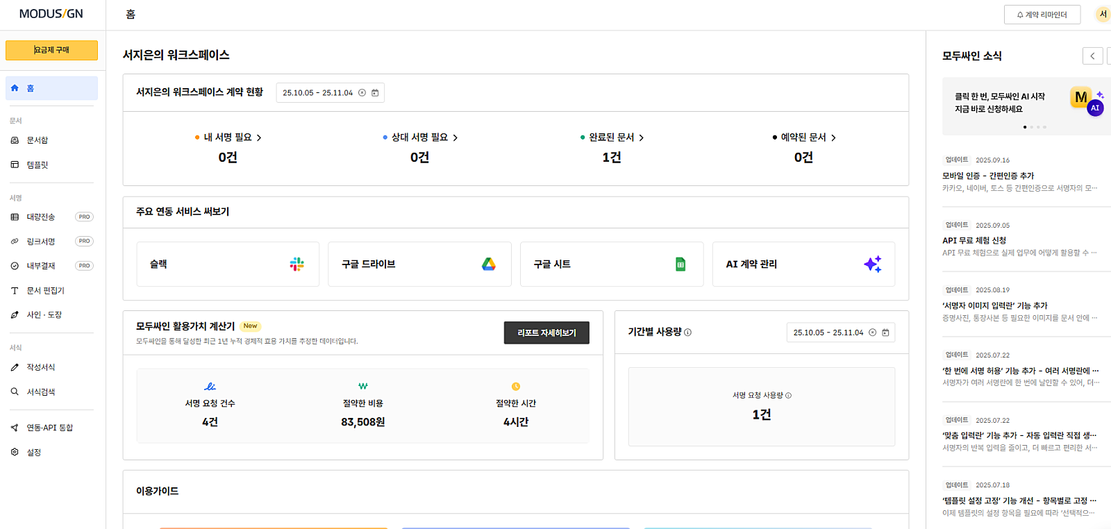Clear the 기간별 사용량 date range
This screenshot has width=1111, height=529.
[873, 333]
